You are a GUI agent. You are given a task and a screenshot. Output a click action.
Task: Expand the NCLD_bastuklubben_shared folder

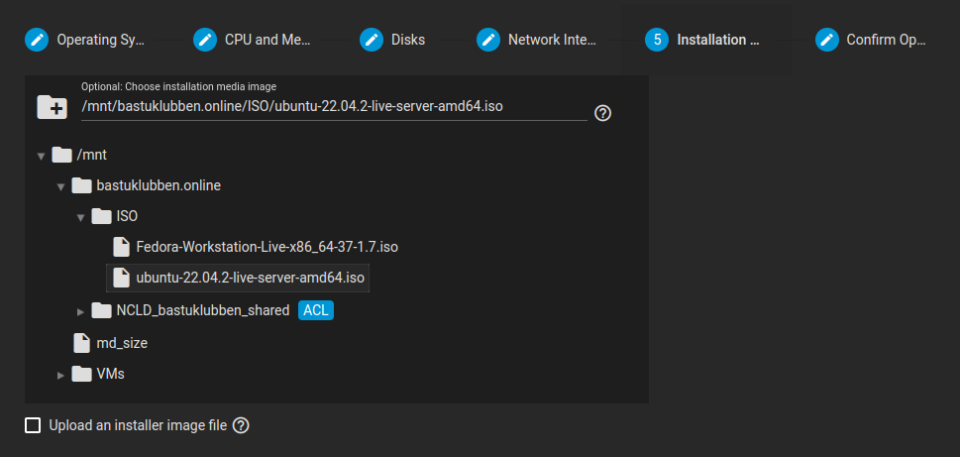[x=80, y=312]
